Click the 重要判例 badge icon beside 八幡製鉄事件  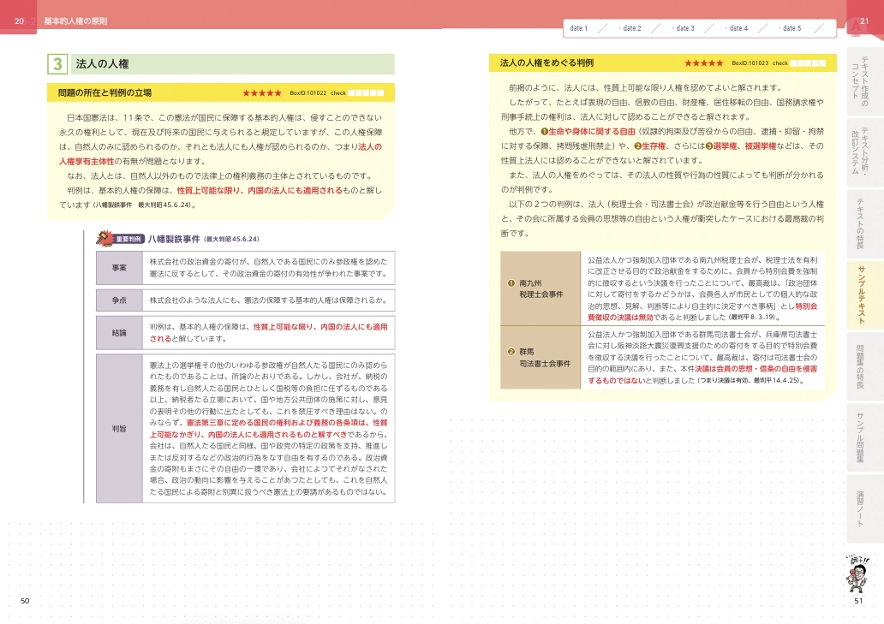coord(120,239)
